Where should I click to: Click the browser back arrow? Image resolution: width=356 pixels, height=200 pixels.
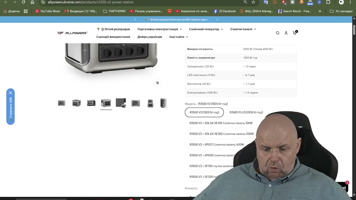[x=6, y=2]
